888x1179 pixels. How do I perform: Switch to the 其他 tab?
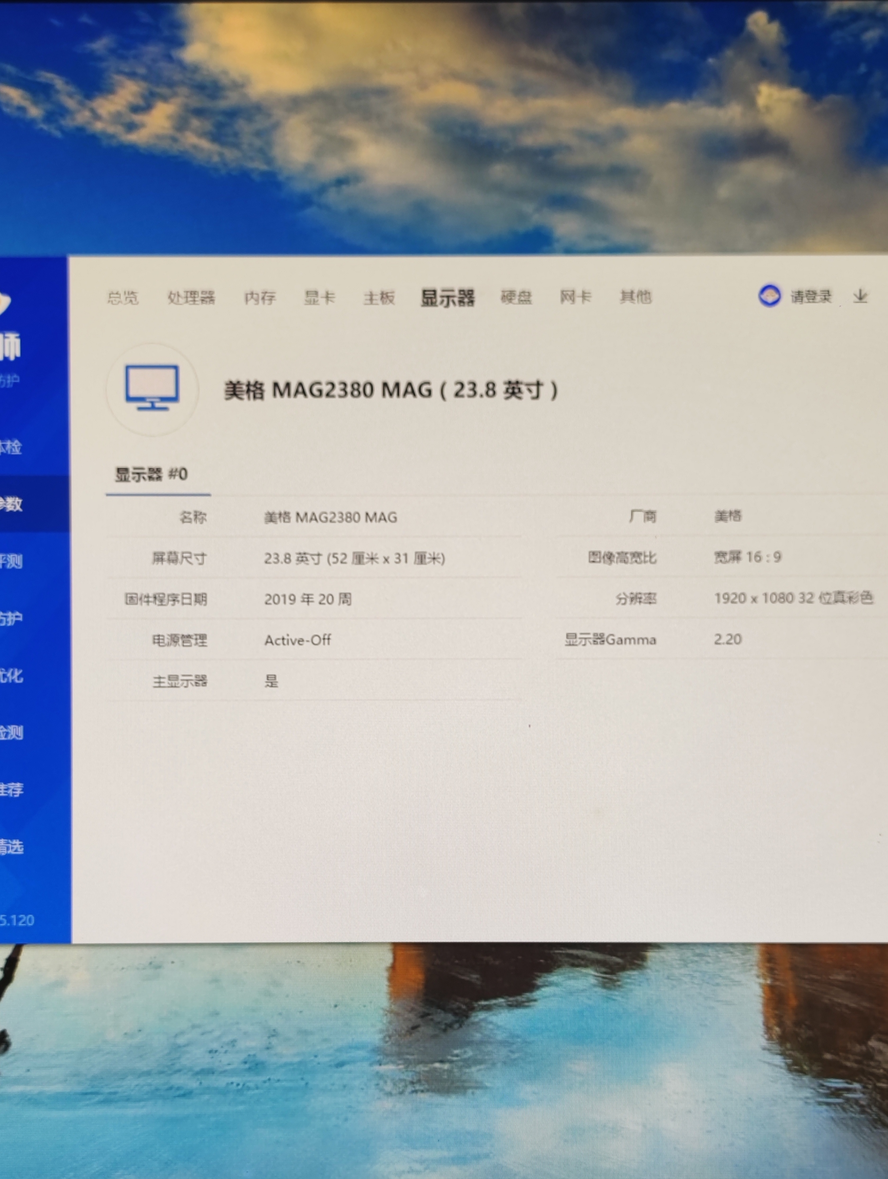(x=636, y=296)
